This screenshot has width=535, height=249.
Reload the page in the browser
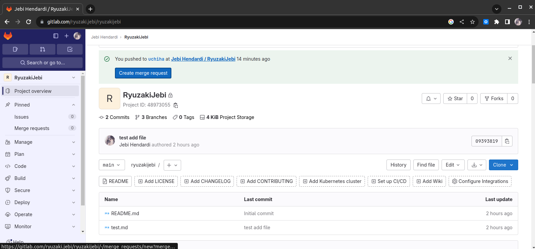(x=29, y=22)
